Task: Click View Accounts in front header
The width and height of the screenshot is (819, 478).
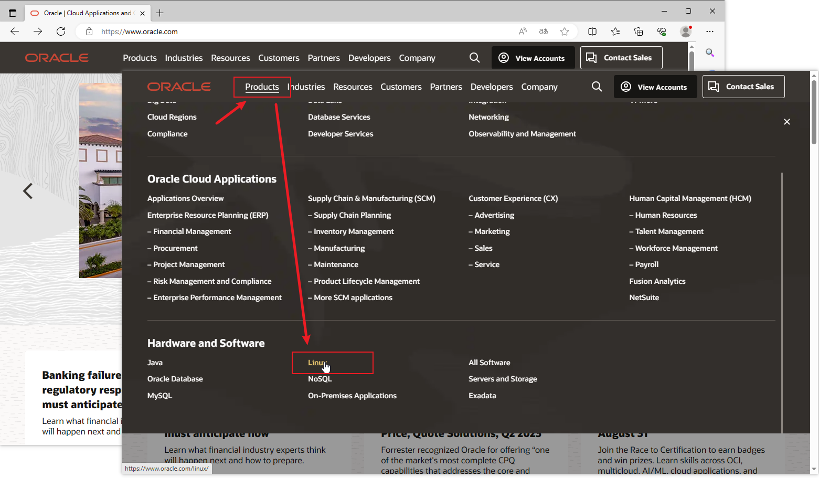Action: (x=654, y=87)
